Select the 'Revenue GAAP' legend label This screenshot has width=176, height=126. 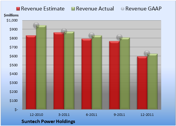(x=143, y=9)
